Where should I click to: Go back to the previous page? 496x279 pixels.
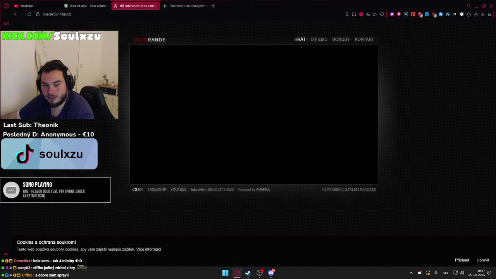15,14
